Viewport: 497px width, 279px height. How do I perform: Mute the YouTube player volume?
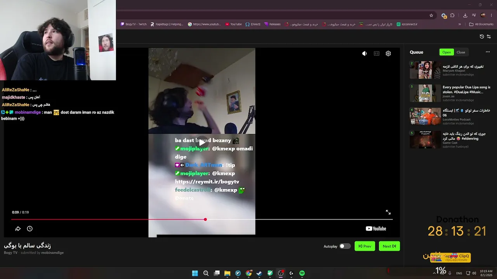[364, 53]
